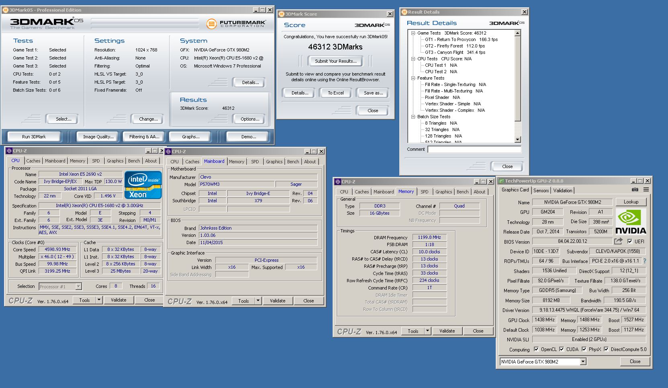Screen dimensions: 668x388
Task: Click the Filtering & AA button
Action: [144, 137]
